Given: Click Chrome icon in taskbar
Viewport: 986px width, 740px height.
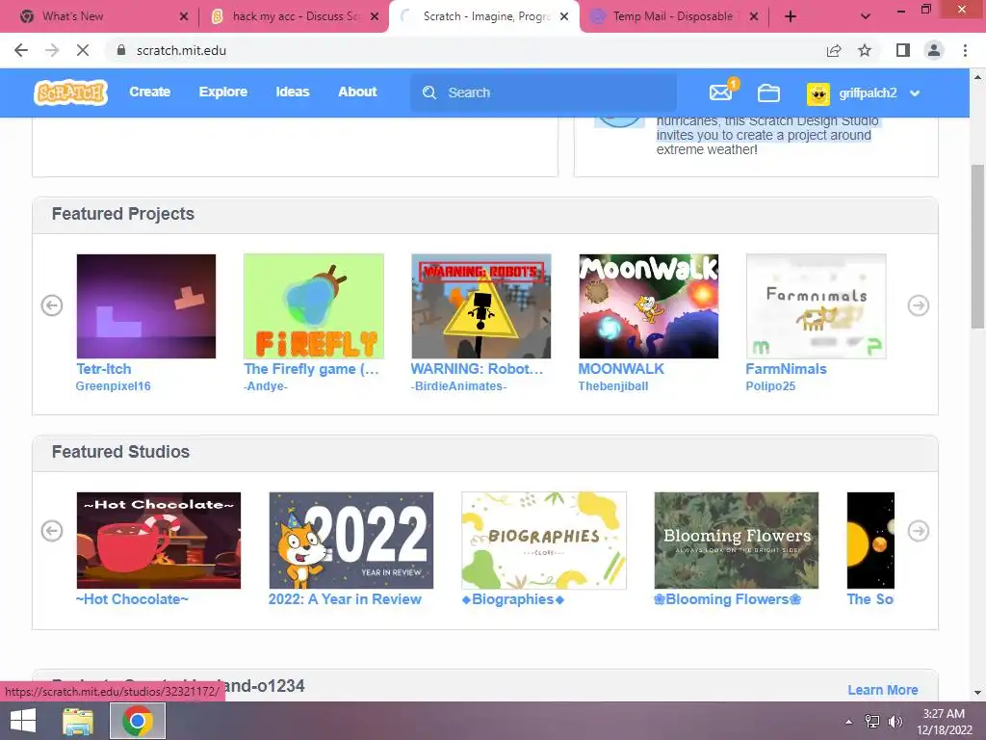Looking at the screenshot, I should pos(138,721).
